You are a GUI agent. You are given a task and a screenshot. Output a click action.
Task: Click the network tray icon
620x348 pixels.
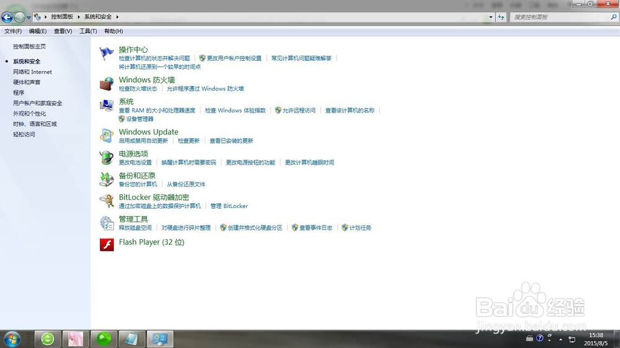(572, 339)
